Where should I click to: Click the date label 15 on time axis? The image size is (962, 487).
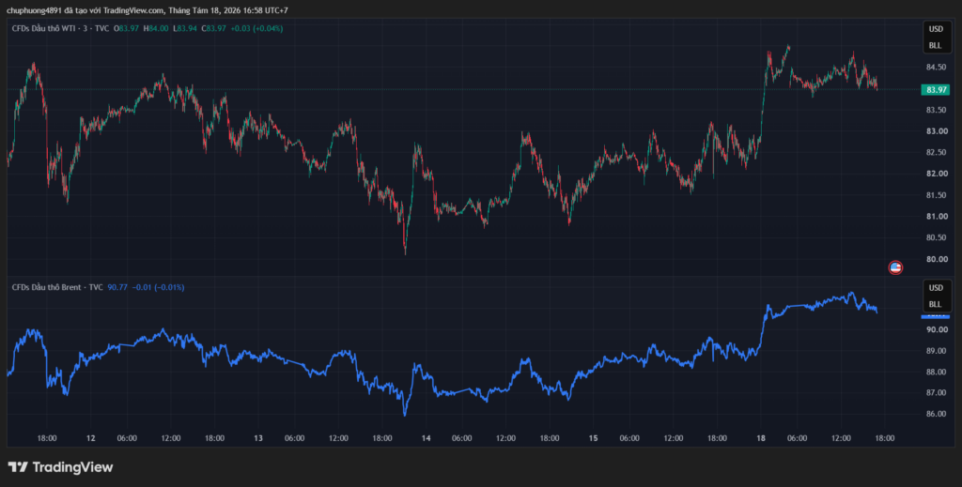pyautogui.click(x=594, y=438)
